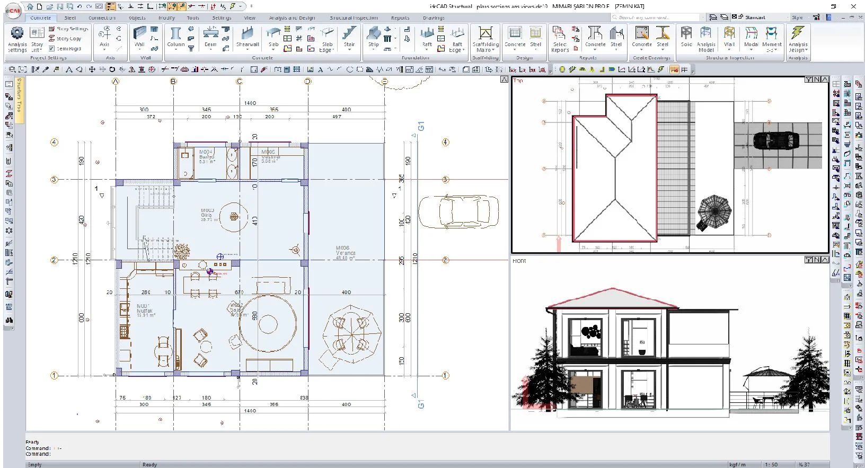Toggle the highlighted orange toolbar button
Viewport: 865px width, 468px height.
pyautogui.click(x=674, y=69)
